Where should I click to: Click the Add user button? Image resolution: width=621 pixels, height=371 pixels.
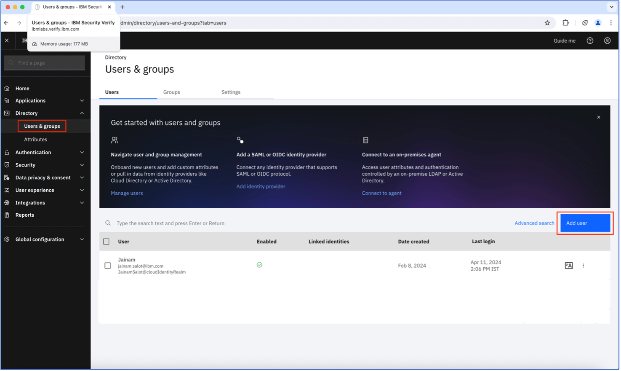click(585, 223)
